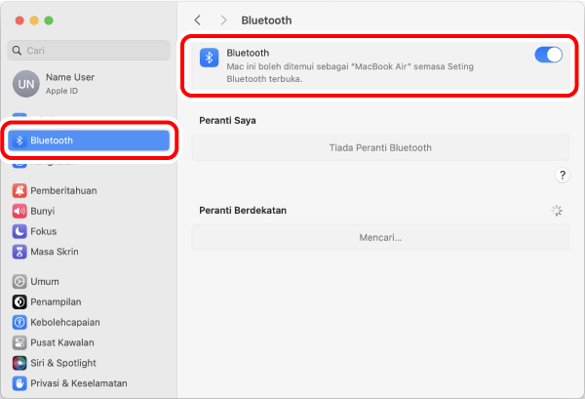Viewport: 585px width, 399px height.
Task: Click the Pusat Kawalan icon
Action: 19,342
